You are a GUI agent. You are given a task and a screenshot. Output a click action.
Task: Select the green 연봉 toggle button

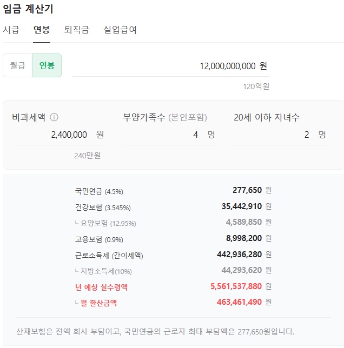pos(47,65)
